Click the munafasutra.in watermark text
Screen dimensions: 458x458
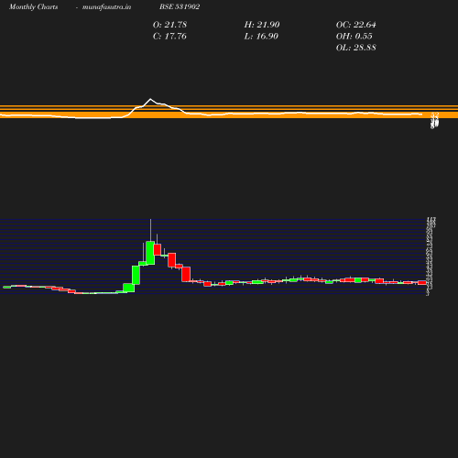point(106,6)
